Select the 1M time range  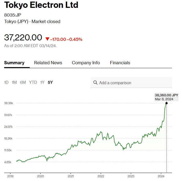14,82
